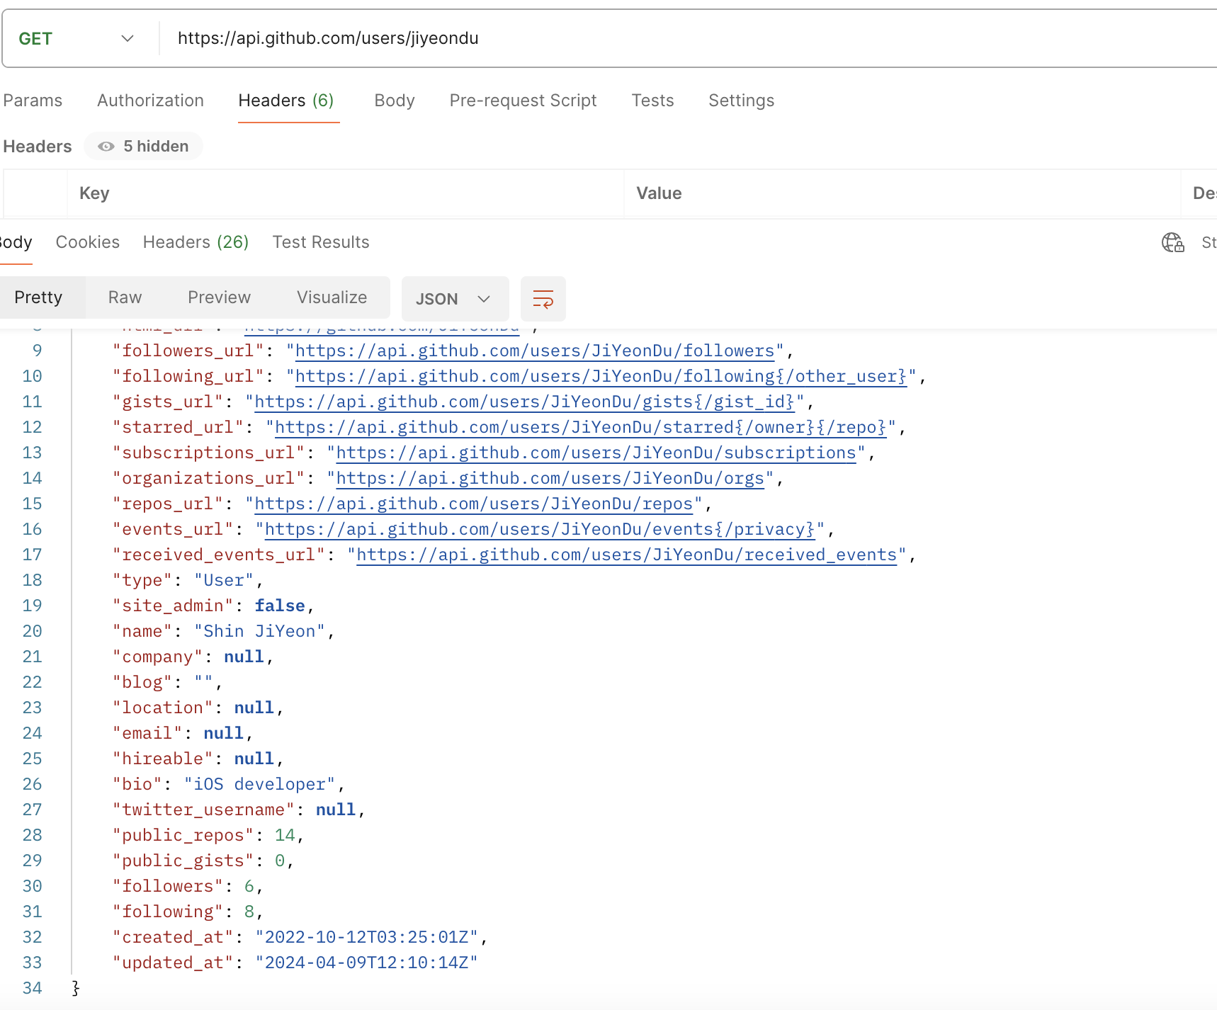
Task: Click the "User" type value
Action: coord(224,580)
